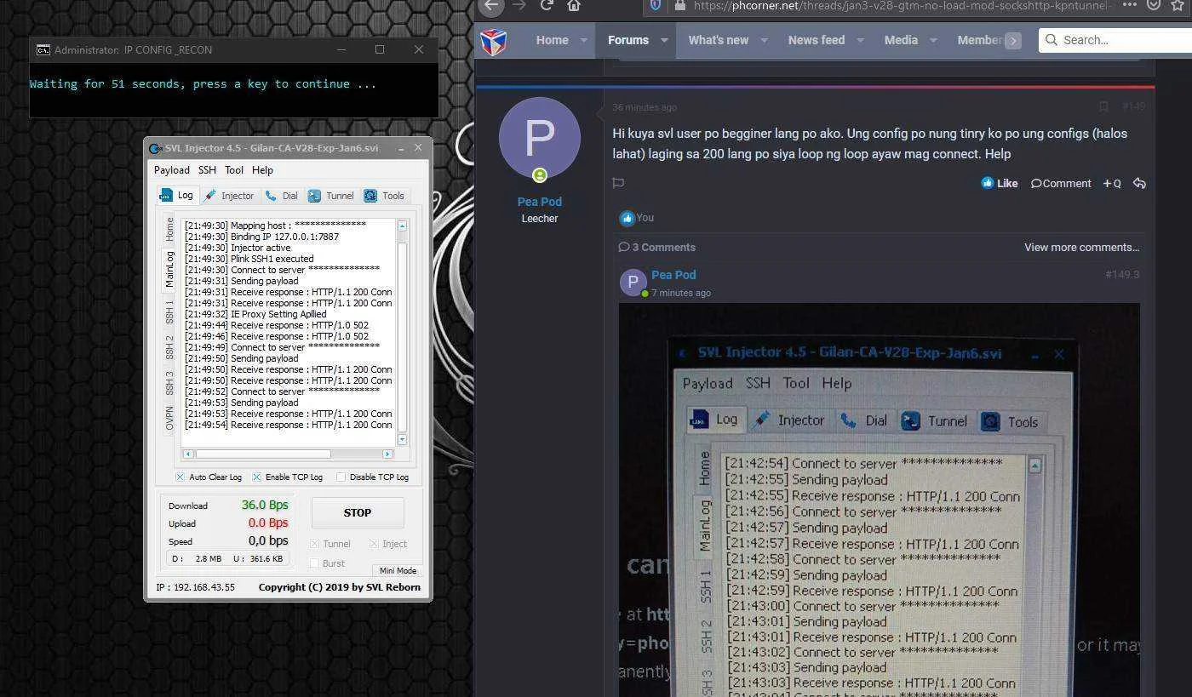The image size is (1192, 697).
Task: Select the vertical SSH 1 tab
Action: click(169, 311)
